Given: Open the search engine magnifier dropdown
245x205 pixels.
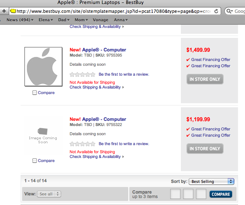Looking at the screenshot, I should 230,11.
